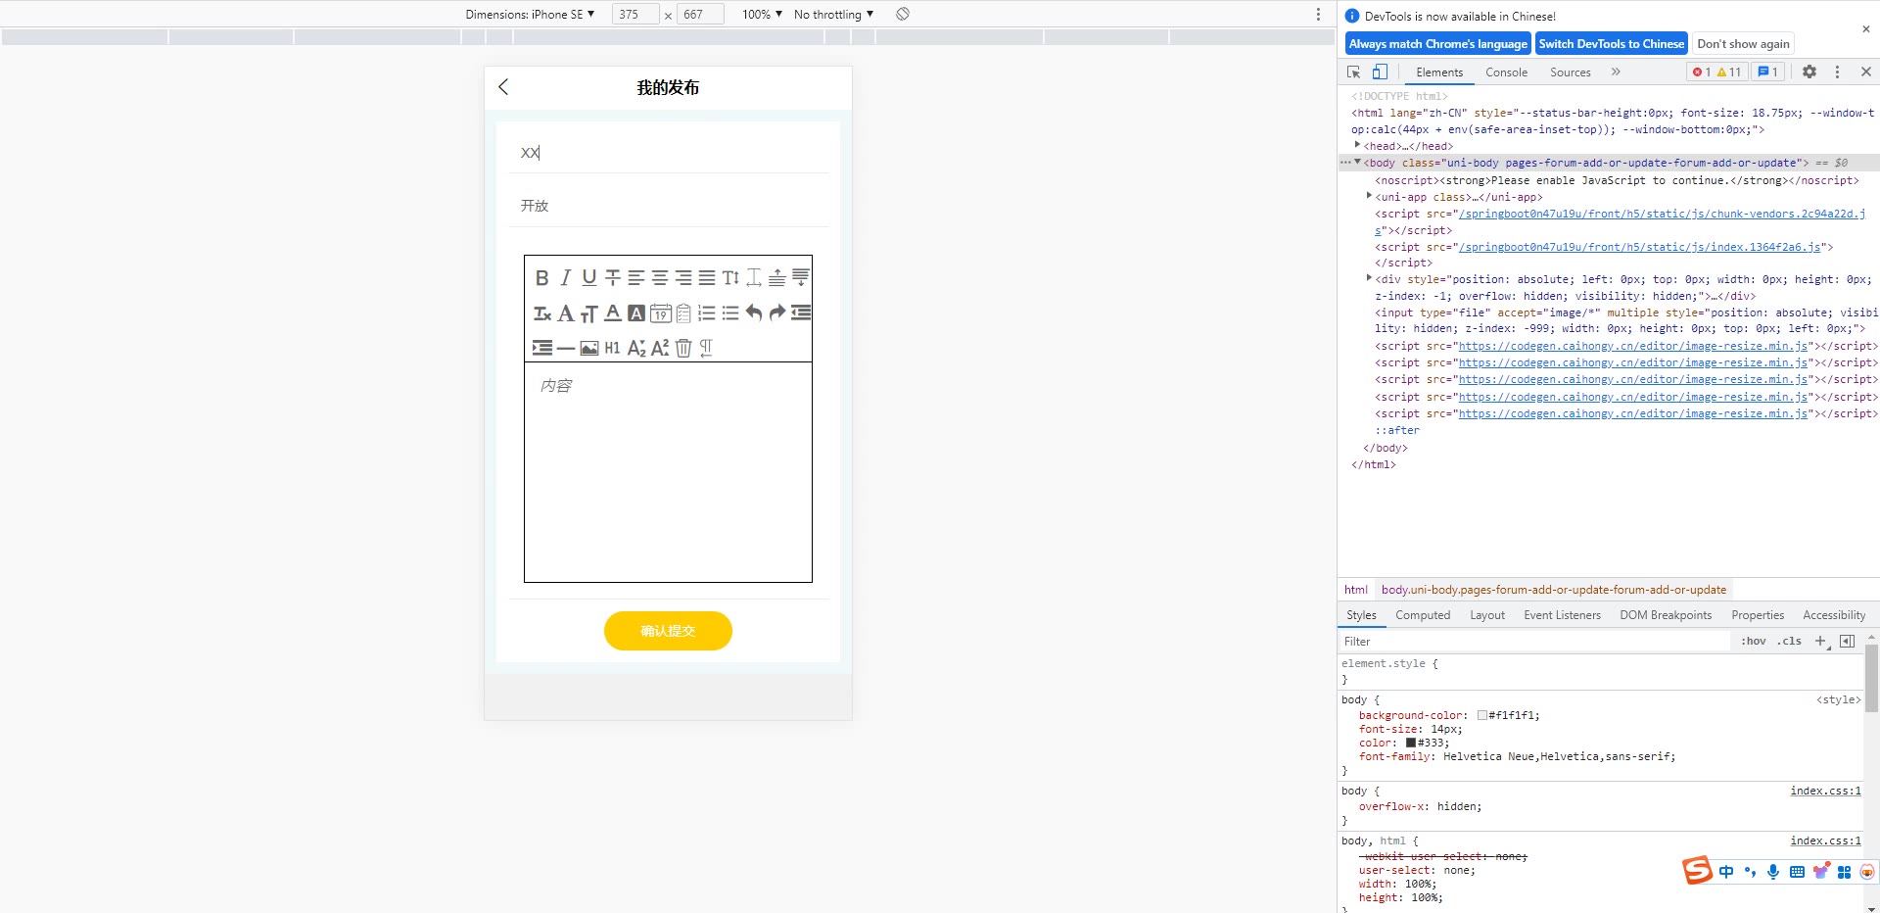Toggle the :hov element state panel
This screenshot has height=913, width=1880.
[1753, 642]
